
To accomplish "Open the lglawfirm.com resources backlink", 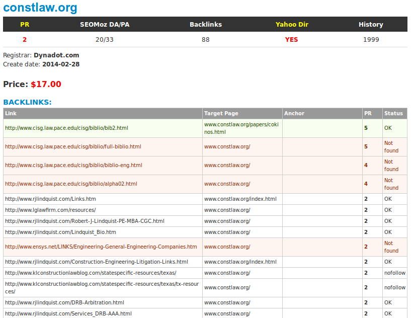I will (x=50, y=210).
